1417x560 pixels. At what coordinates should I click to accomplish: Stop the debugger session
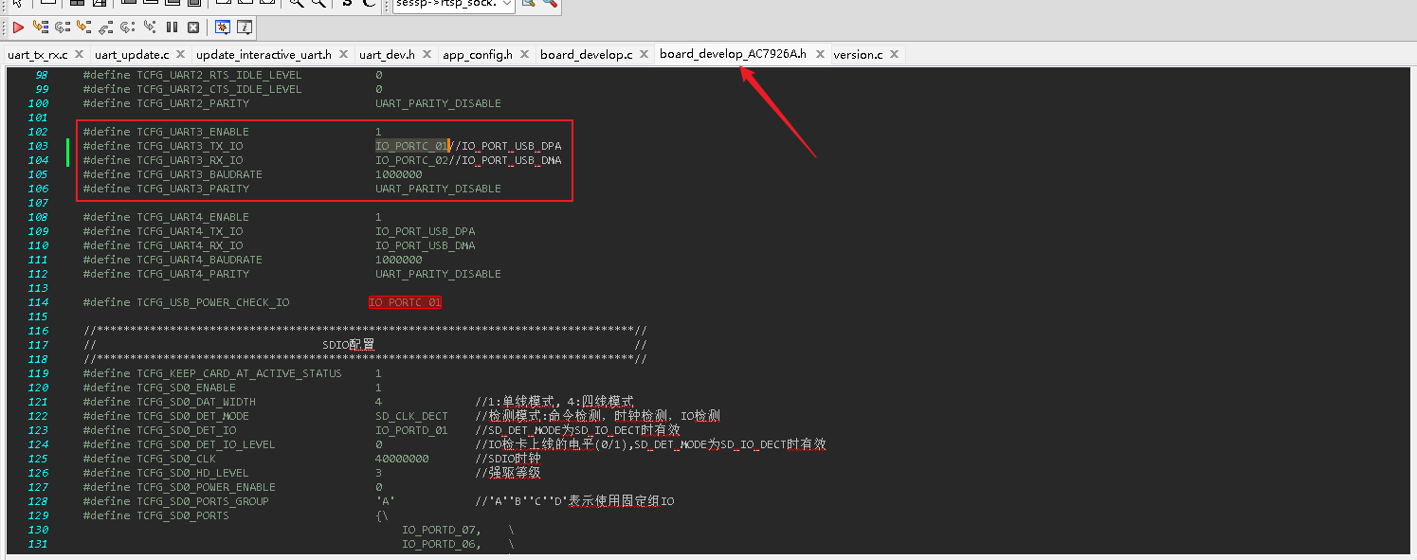coord(194,27)
